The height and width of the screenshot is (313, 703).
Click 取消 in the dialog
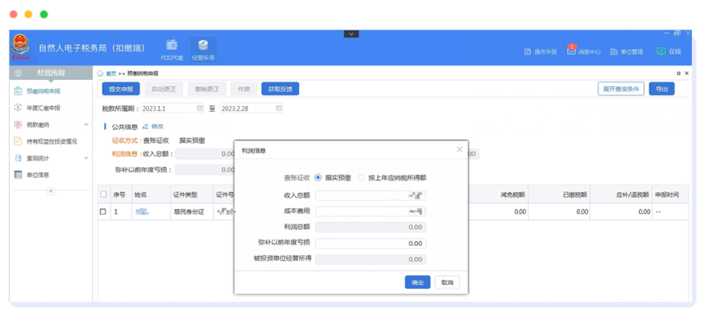447,283
